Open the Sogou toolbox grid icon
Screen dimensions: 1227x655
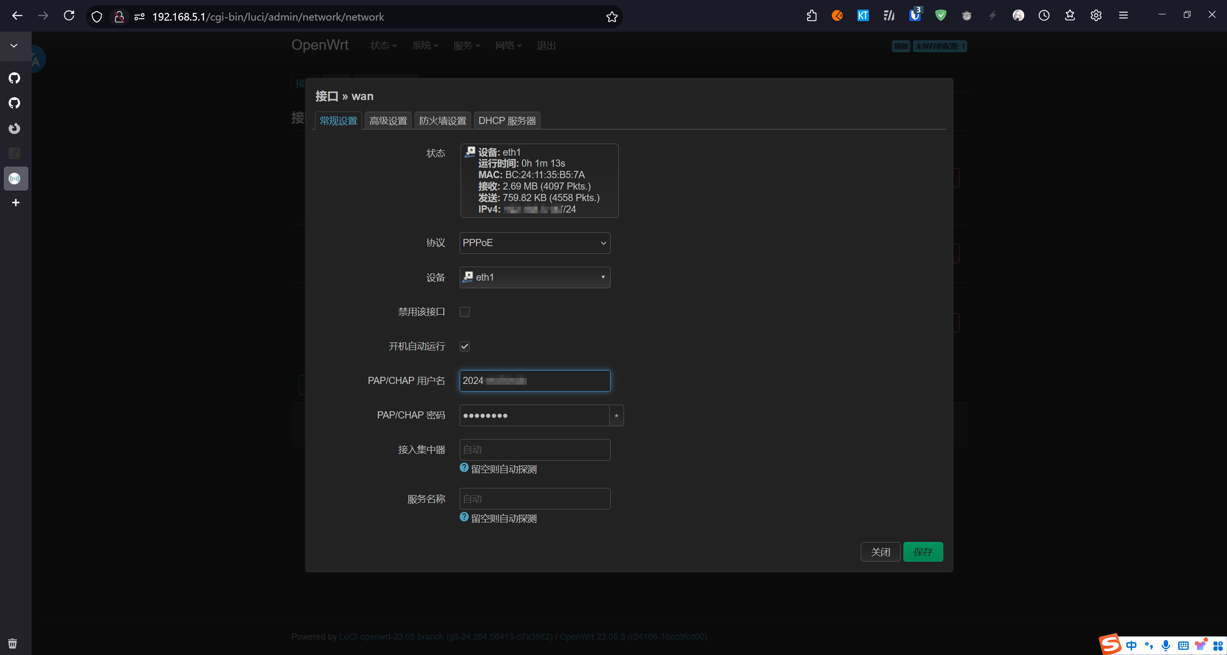pos(1218,645)
